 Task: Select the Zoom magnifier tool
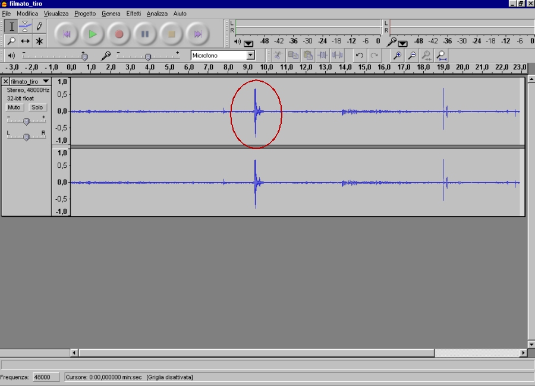pos(12,41)
